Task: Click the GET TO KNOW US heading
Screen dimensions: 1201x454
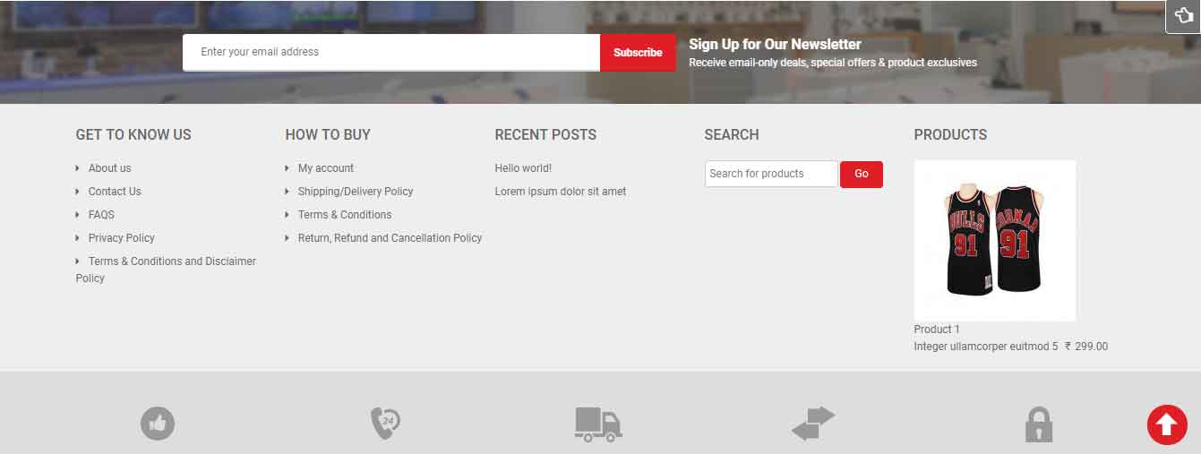Action: [x=133, y=134]
